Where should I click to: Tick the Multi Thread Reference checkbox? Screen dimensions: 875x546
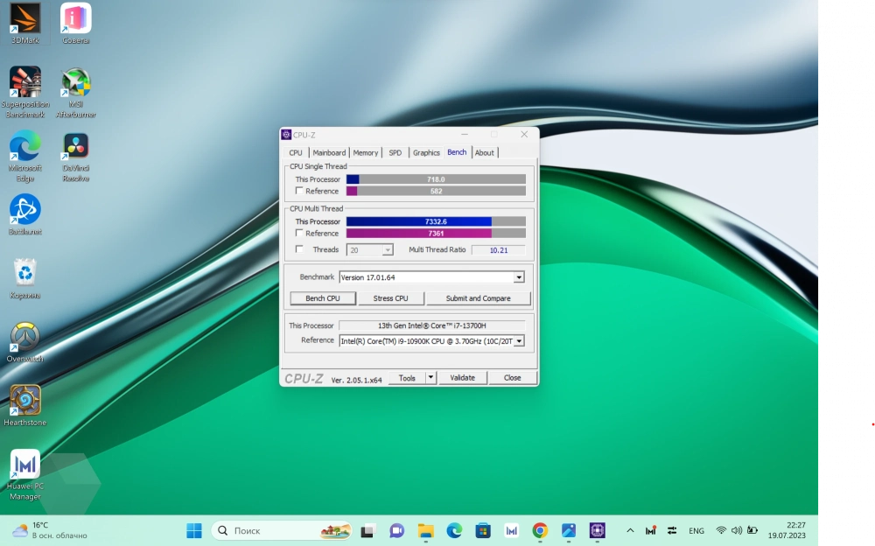[300, 234]
